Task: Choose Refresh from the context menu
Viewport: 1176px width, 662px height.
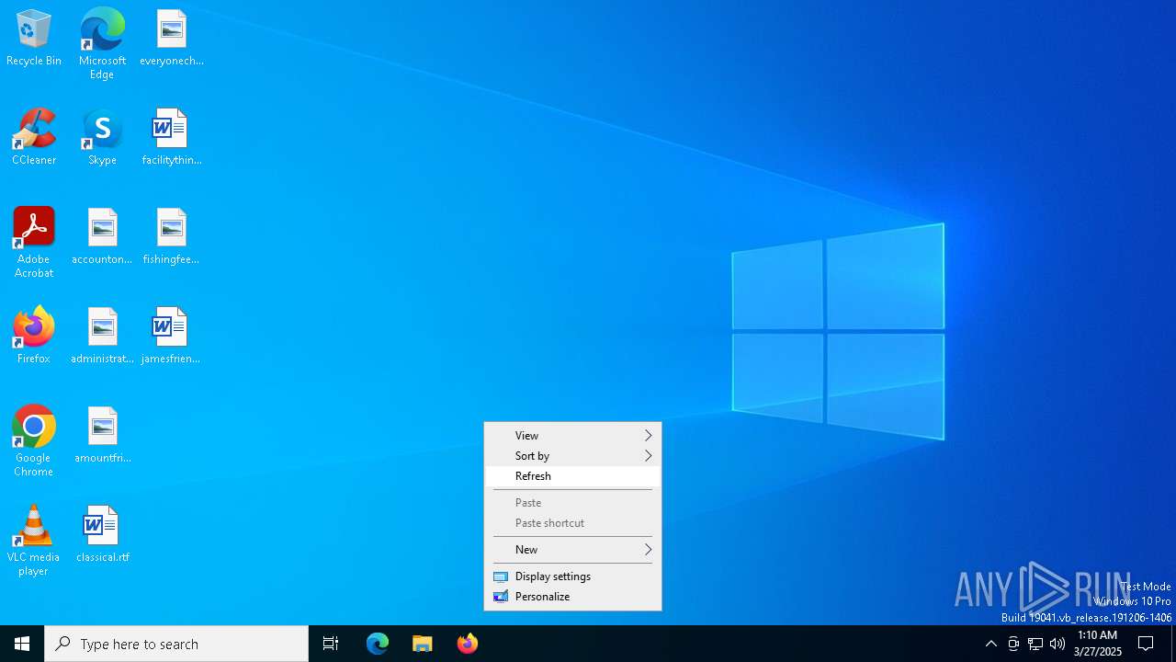Action: click(572, 476)
